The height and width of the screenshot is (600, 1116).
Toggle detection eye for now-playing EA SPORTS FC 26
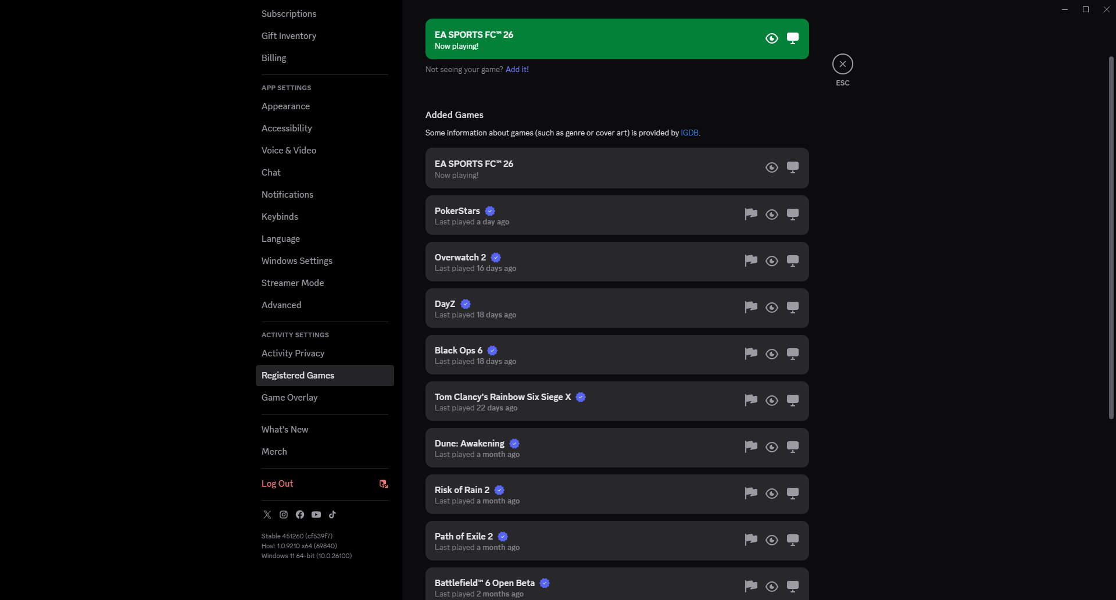(772, 38)
